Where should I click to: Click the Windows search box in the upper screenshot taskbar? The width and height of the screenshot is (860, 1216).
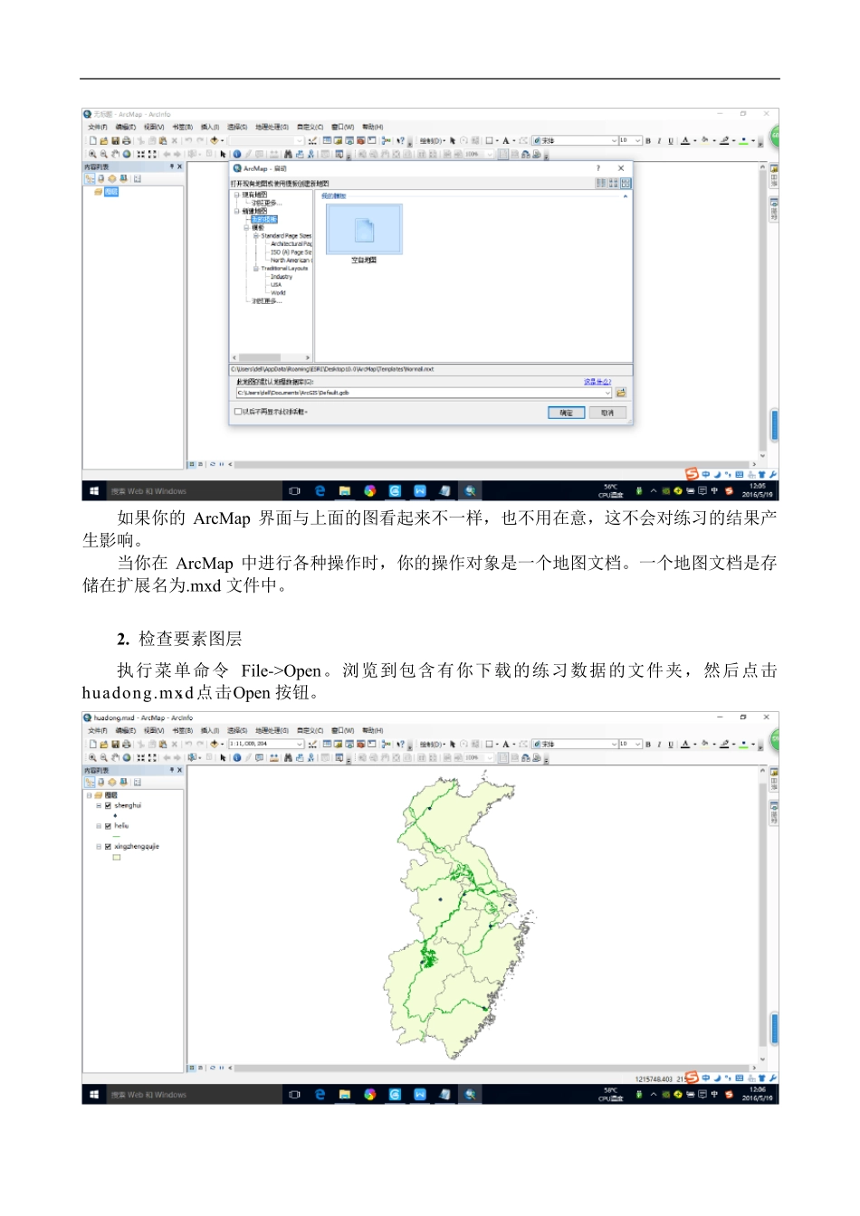pos(193,491)
